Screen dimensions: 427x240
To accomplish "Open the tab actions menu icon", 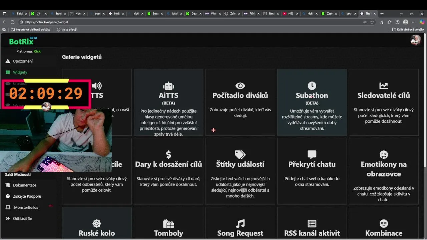I will (x=4, y=14).
